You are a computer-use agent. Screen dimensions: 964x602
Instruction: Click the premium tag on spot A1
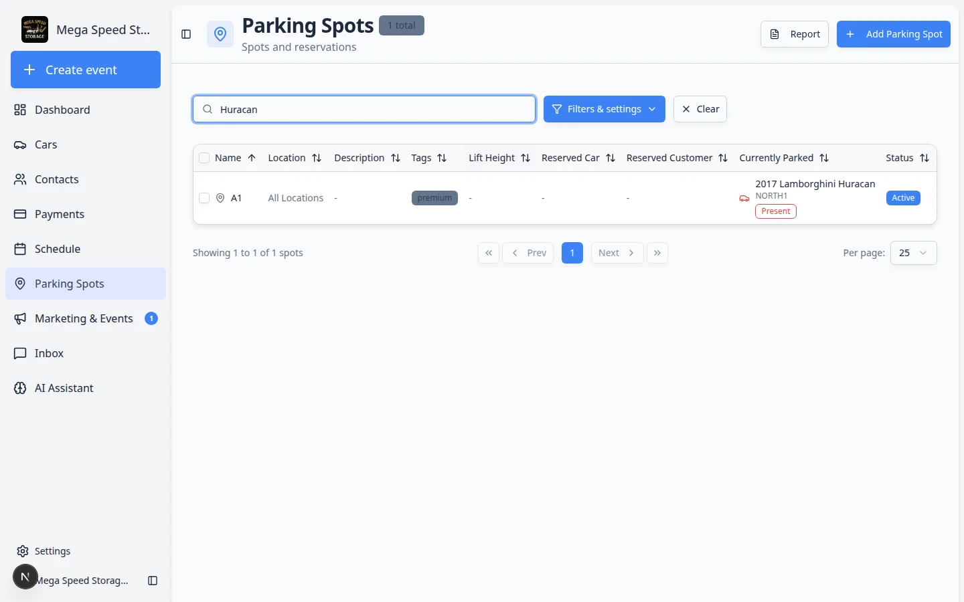(434, 198)
